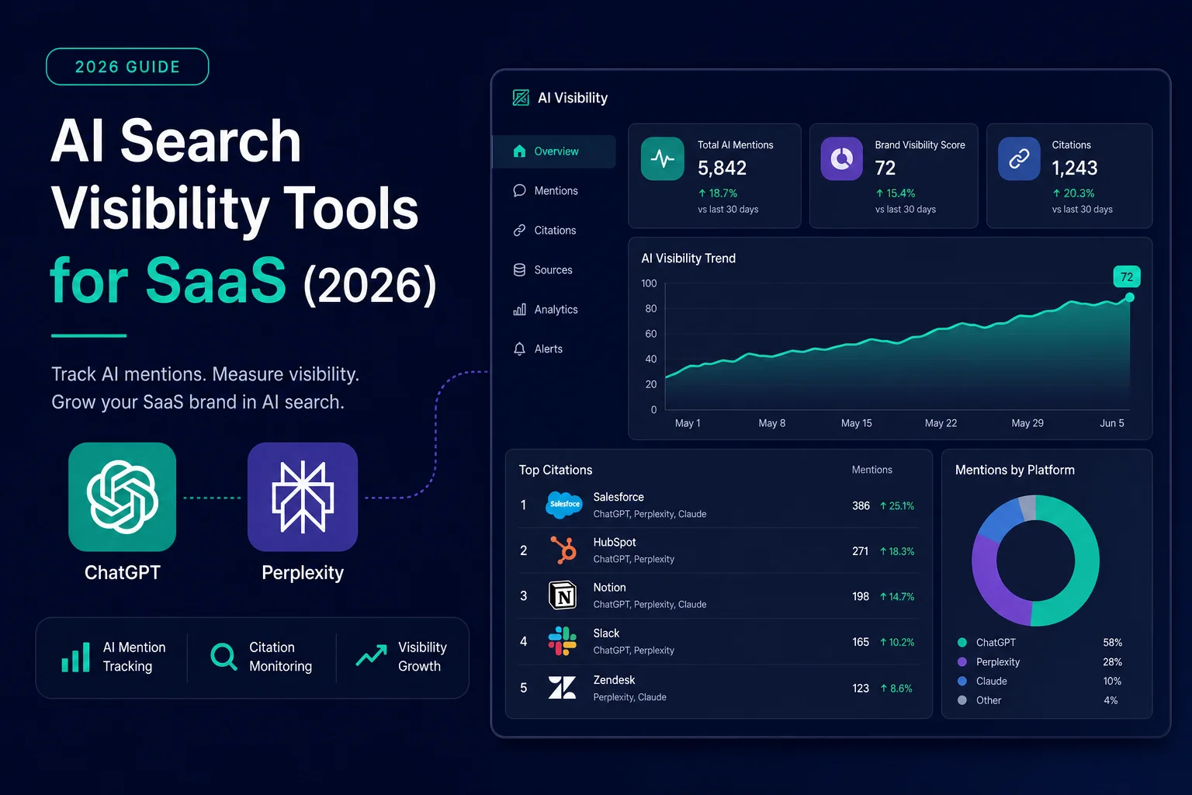Click the 18.7% increase indicator
Image resolution: width=1192 pixels, height=795 pixels.
717,193
